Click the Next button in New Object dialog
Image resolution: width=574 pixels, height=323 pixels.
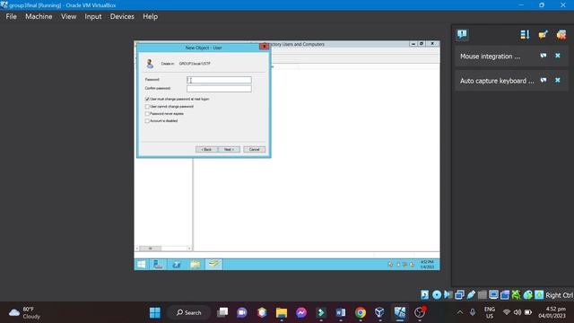pos(229,150)
